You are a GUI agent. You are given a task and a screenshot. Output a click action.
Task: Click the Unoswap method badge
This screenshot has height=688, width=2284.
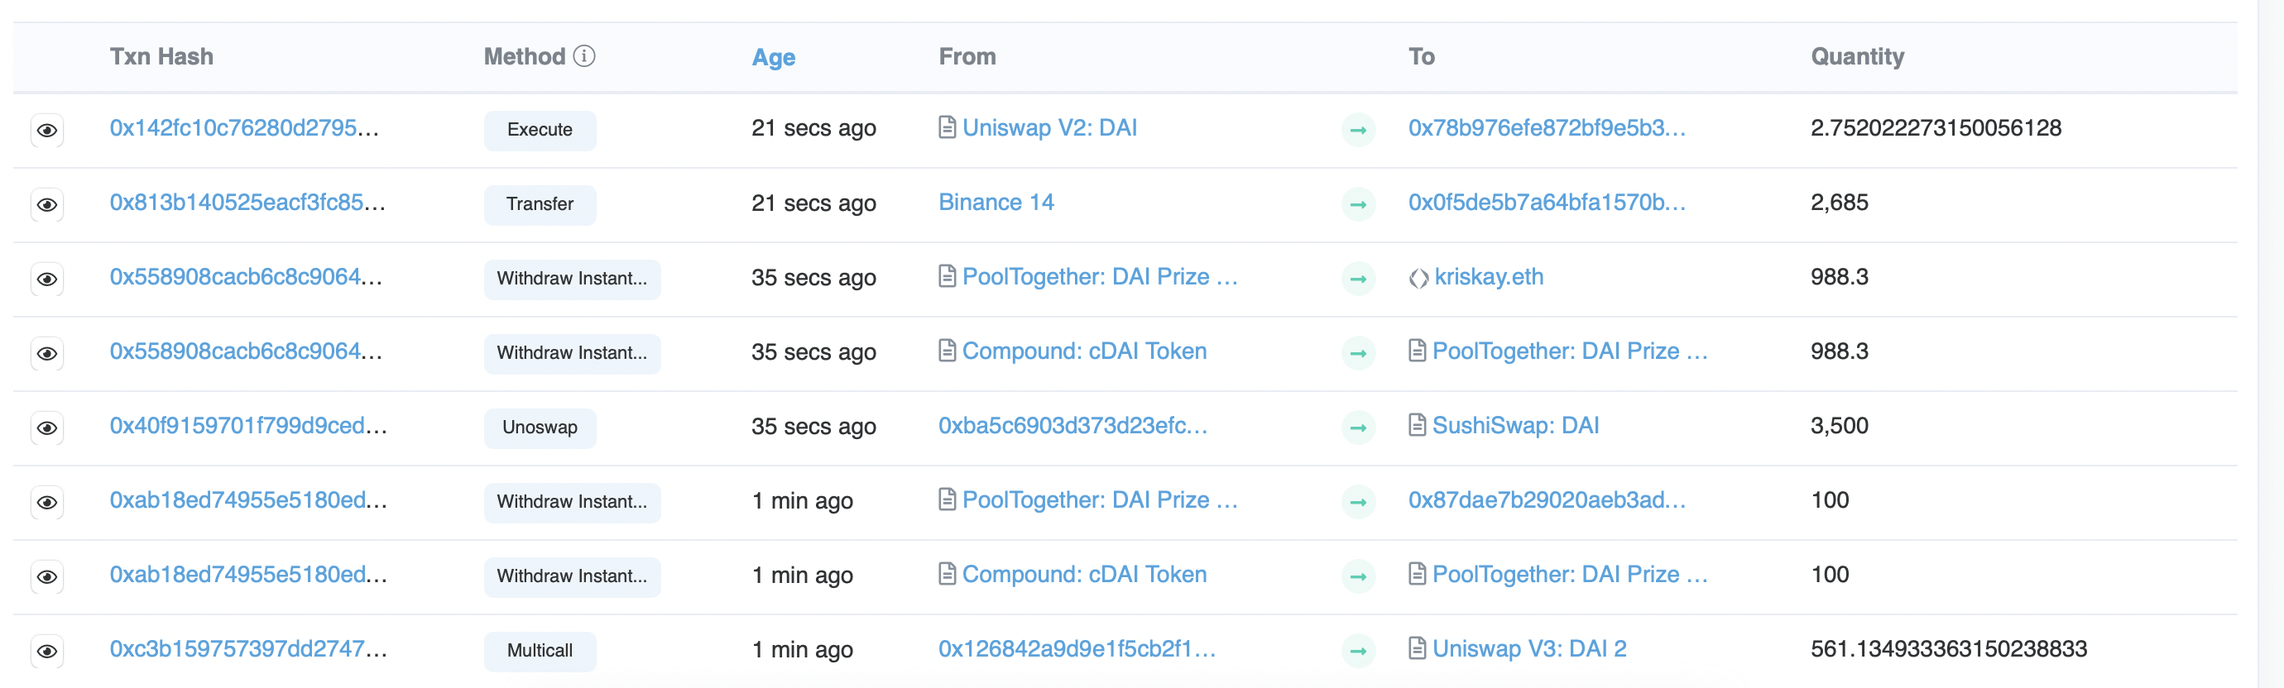[x=540, y=428]
